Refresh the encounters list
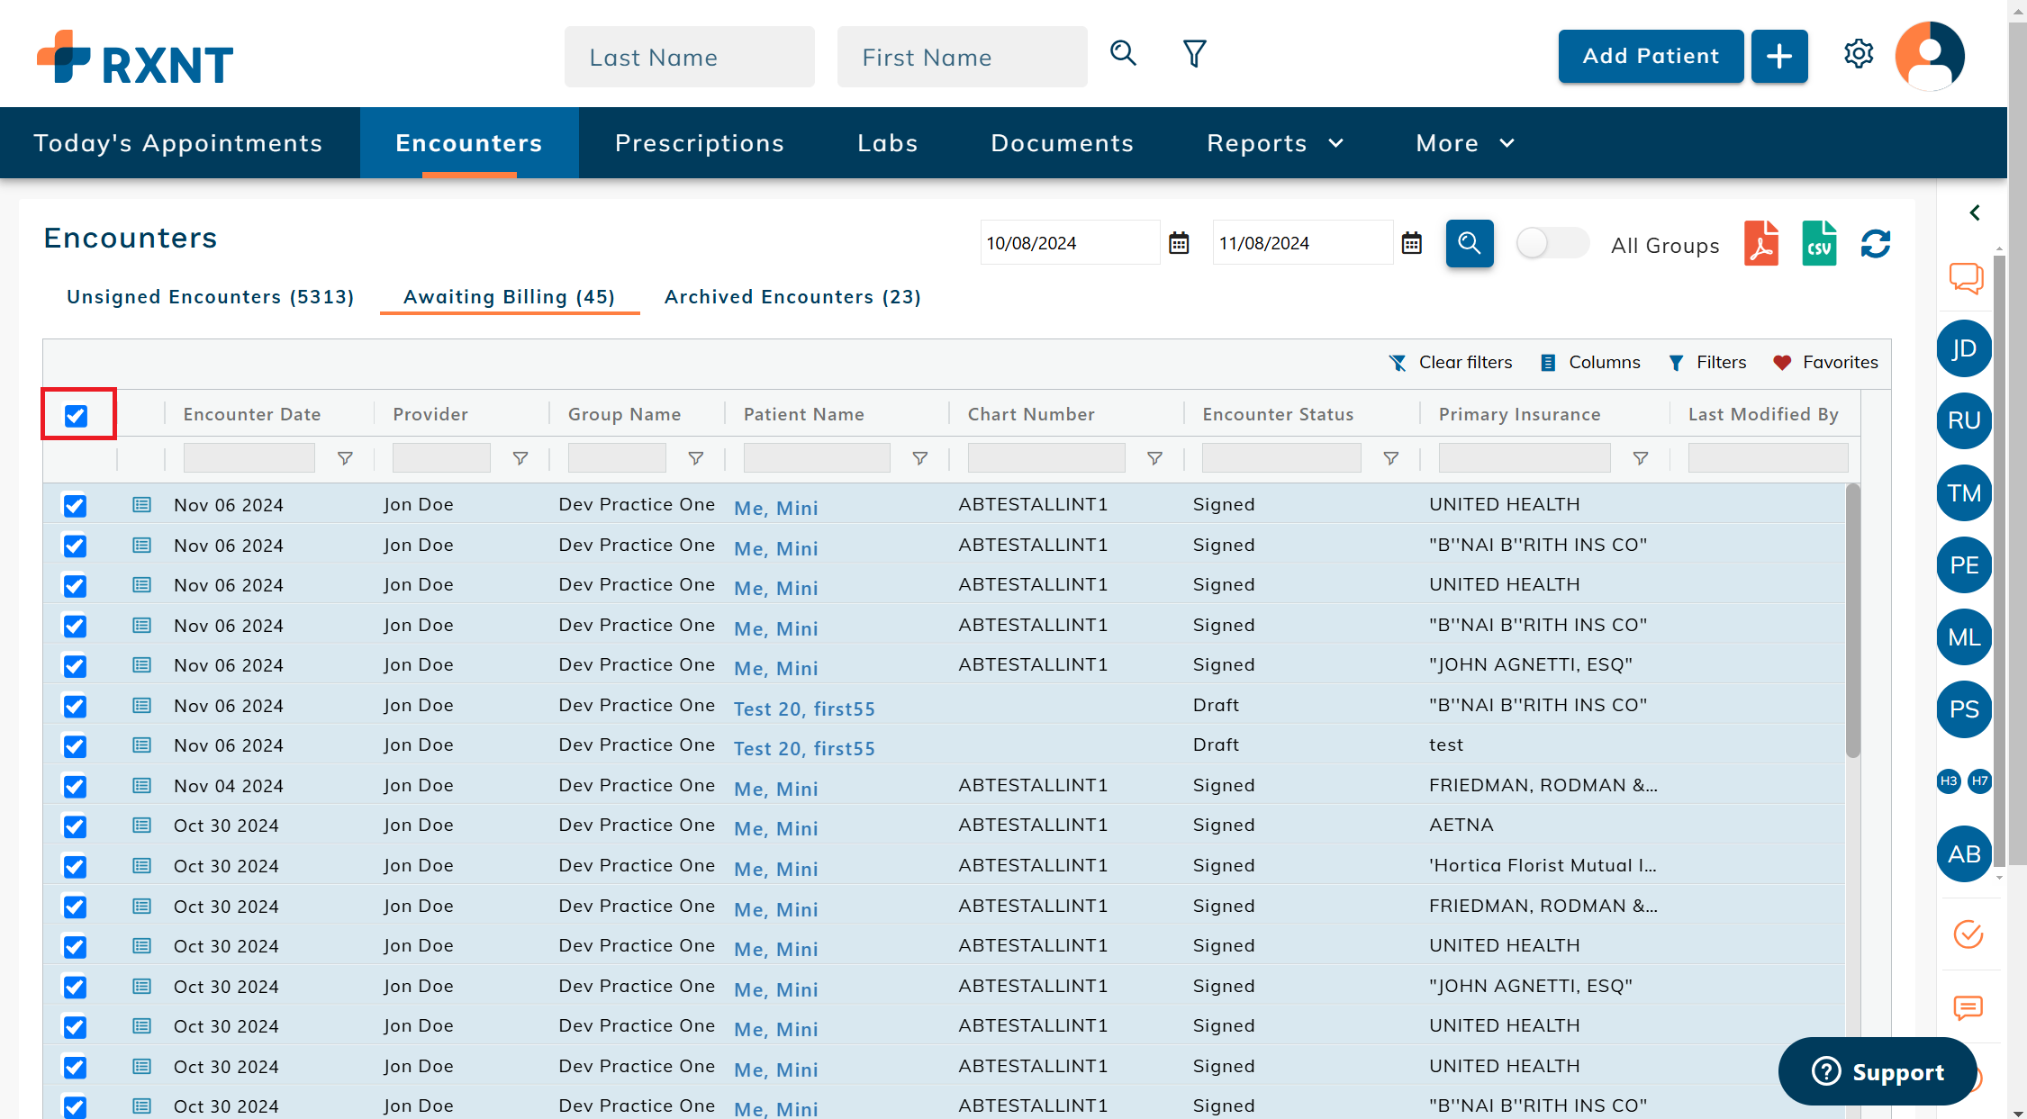2027x1119 pixels. 1876,243
